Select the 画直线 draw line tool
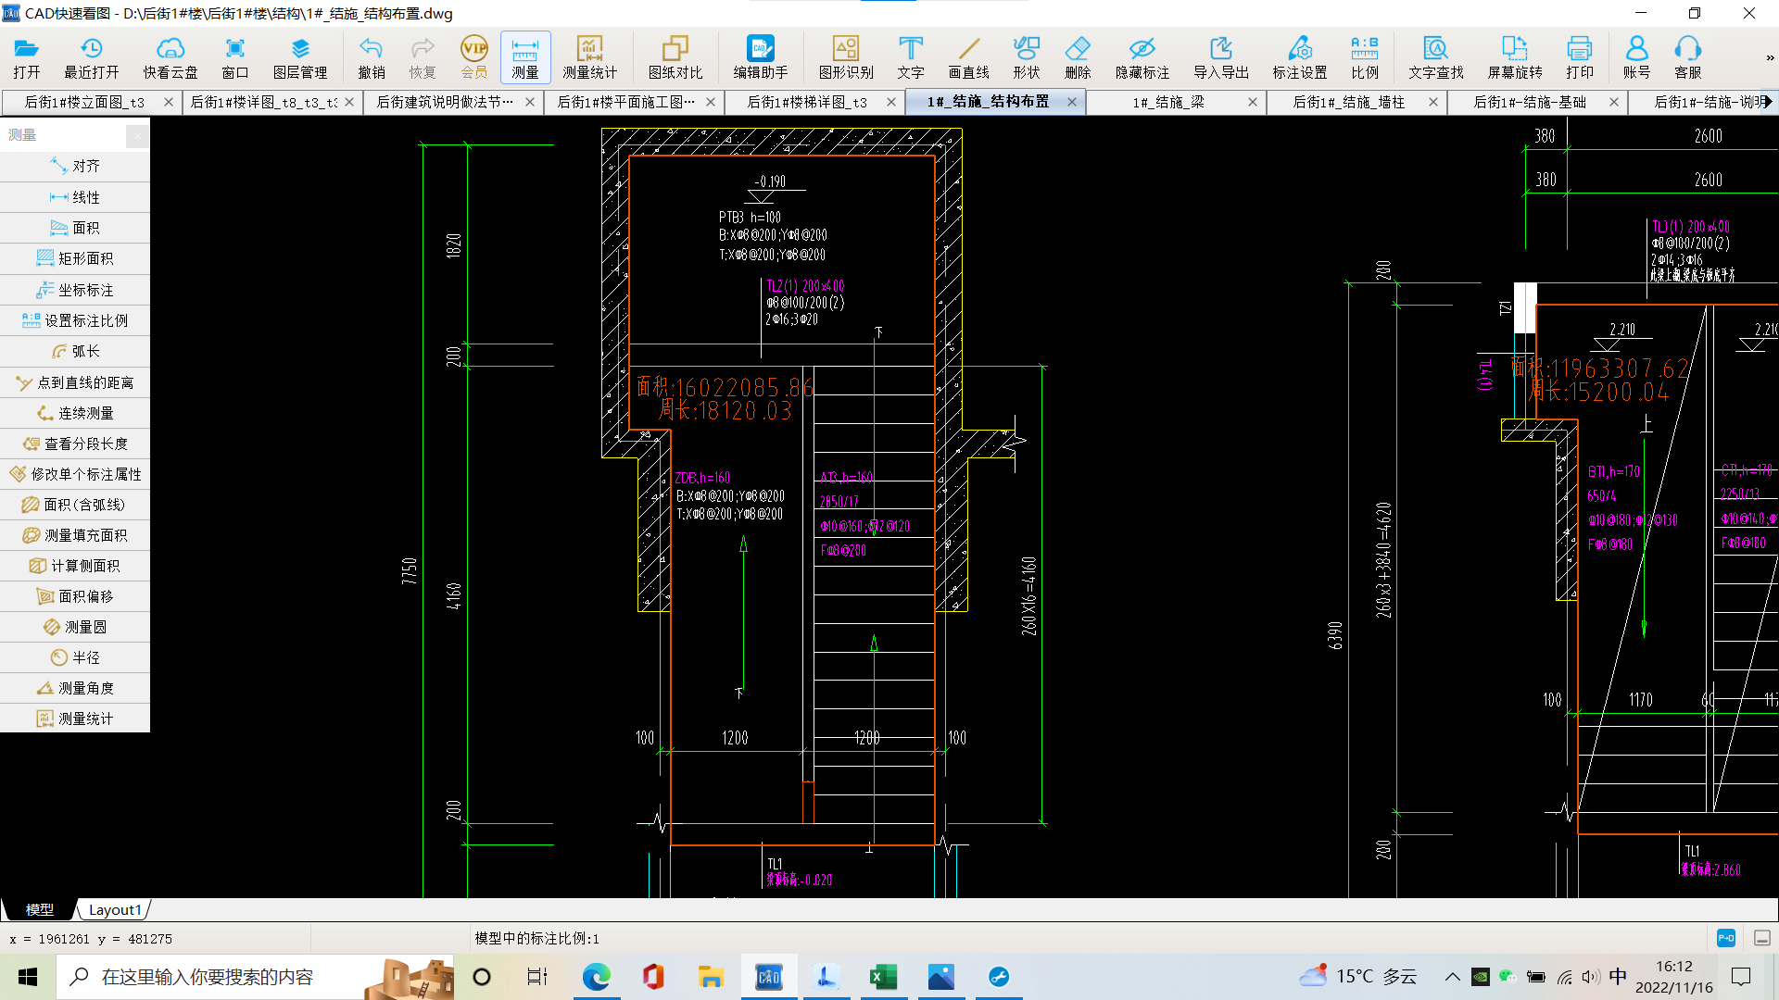The width and height of the screenshot is (1779, 1000). [968, 57]
